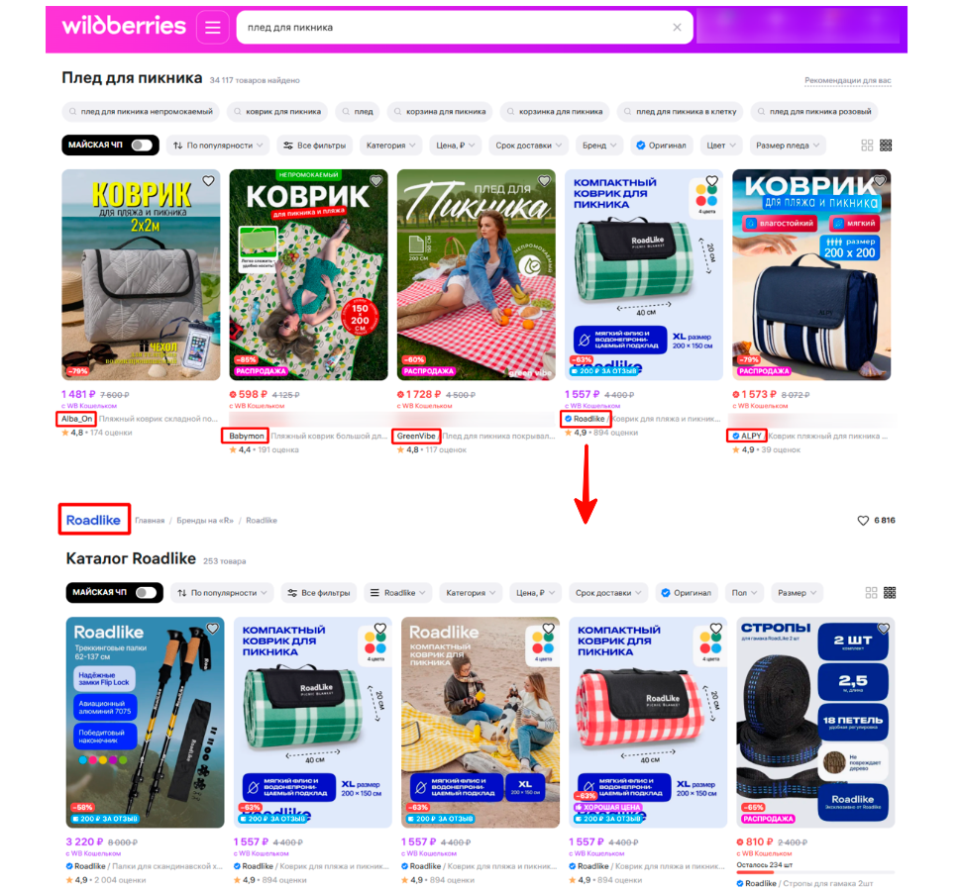Favorite the Roadlike trekking poles product
This screenshot has height=889, width=961.
tap(213, 629)
